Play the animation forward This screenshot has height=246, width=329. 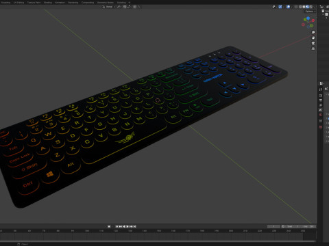[127, 226]
